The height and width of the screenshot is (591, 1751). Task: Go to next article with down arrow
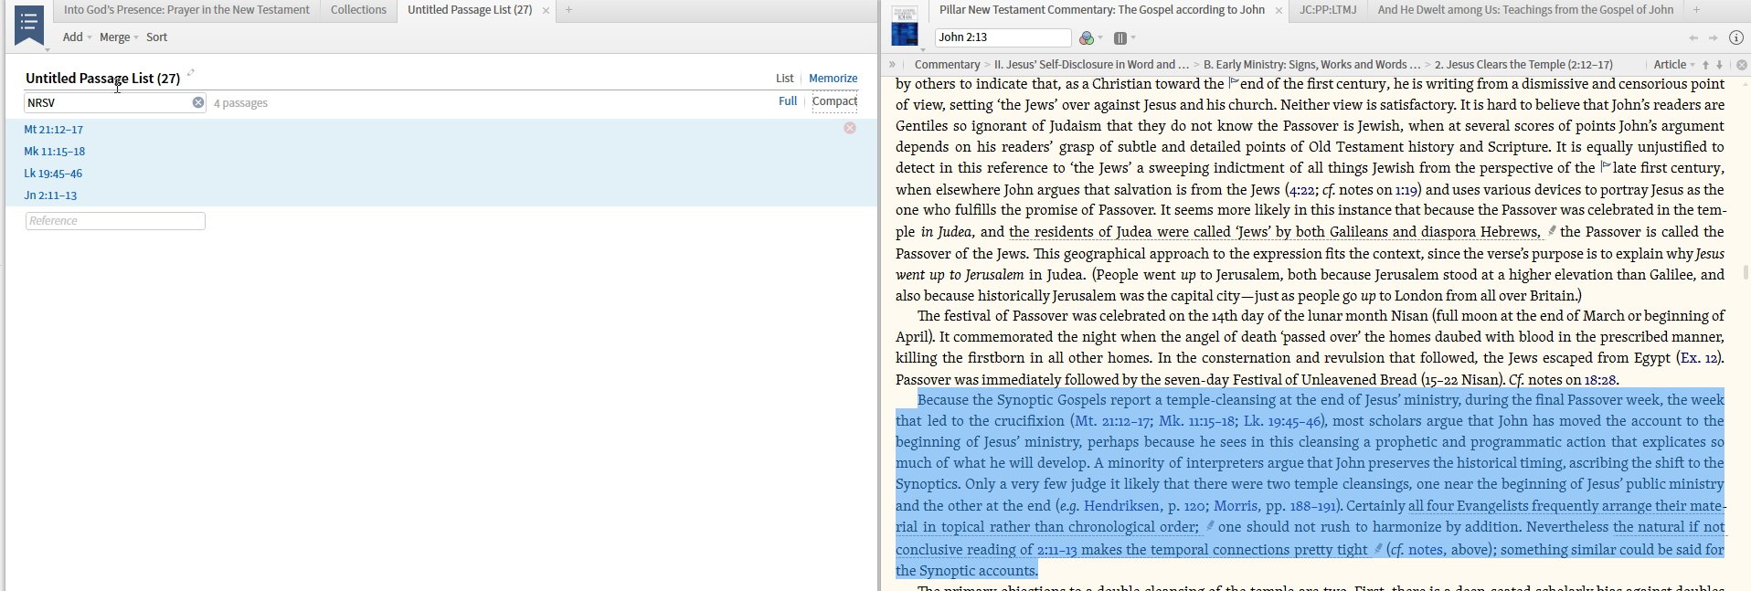point(1719,65)
